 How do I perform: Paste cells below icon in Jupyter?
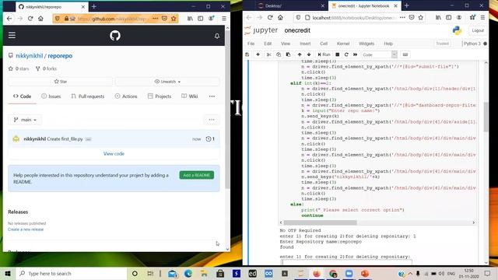[x=288, y=54]
